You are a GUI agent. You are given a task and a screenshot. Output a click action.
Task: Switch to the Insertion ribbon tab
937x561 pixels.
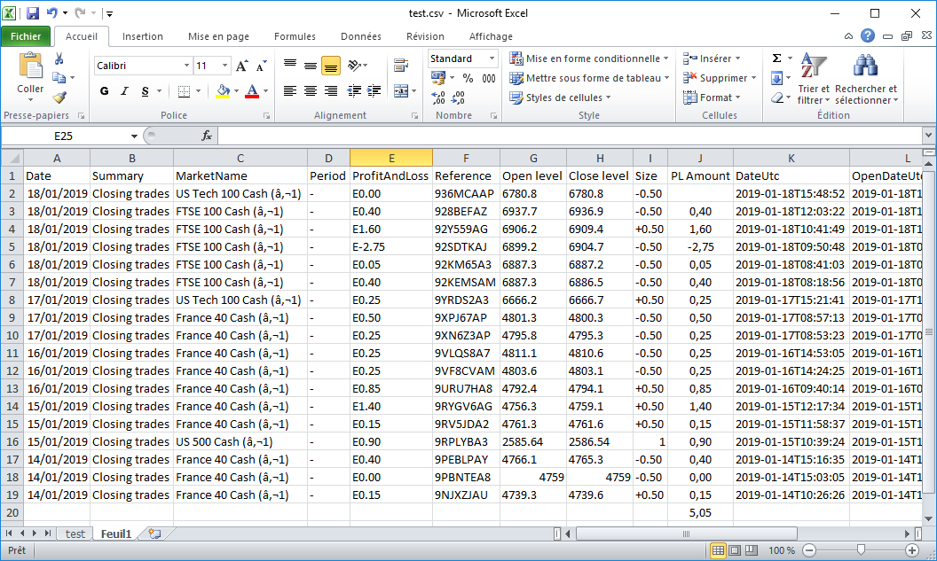pos(143,36)
